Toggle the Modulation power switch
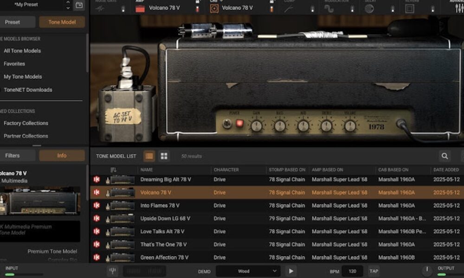Screen dimensions: 464x278 (352, 9)
